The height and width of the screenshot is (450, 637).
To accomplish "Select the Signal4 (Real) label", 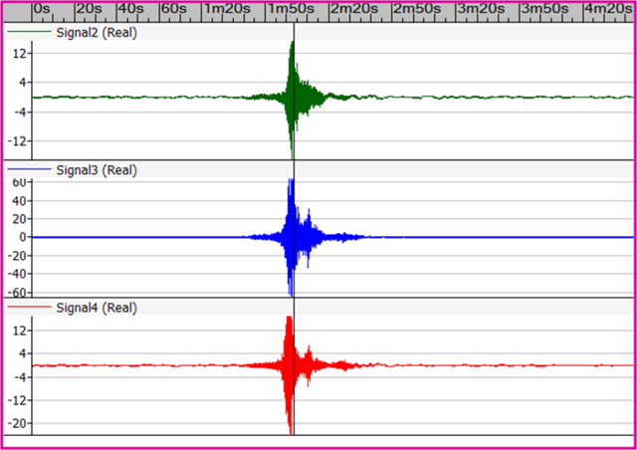I will [97, 308].
